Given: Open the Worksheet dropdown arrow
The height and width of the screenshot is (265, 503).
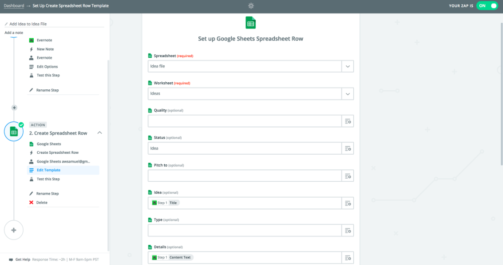Looking at the screenshot, I should pyautogui.click(x=348, y=94).
